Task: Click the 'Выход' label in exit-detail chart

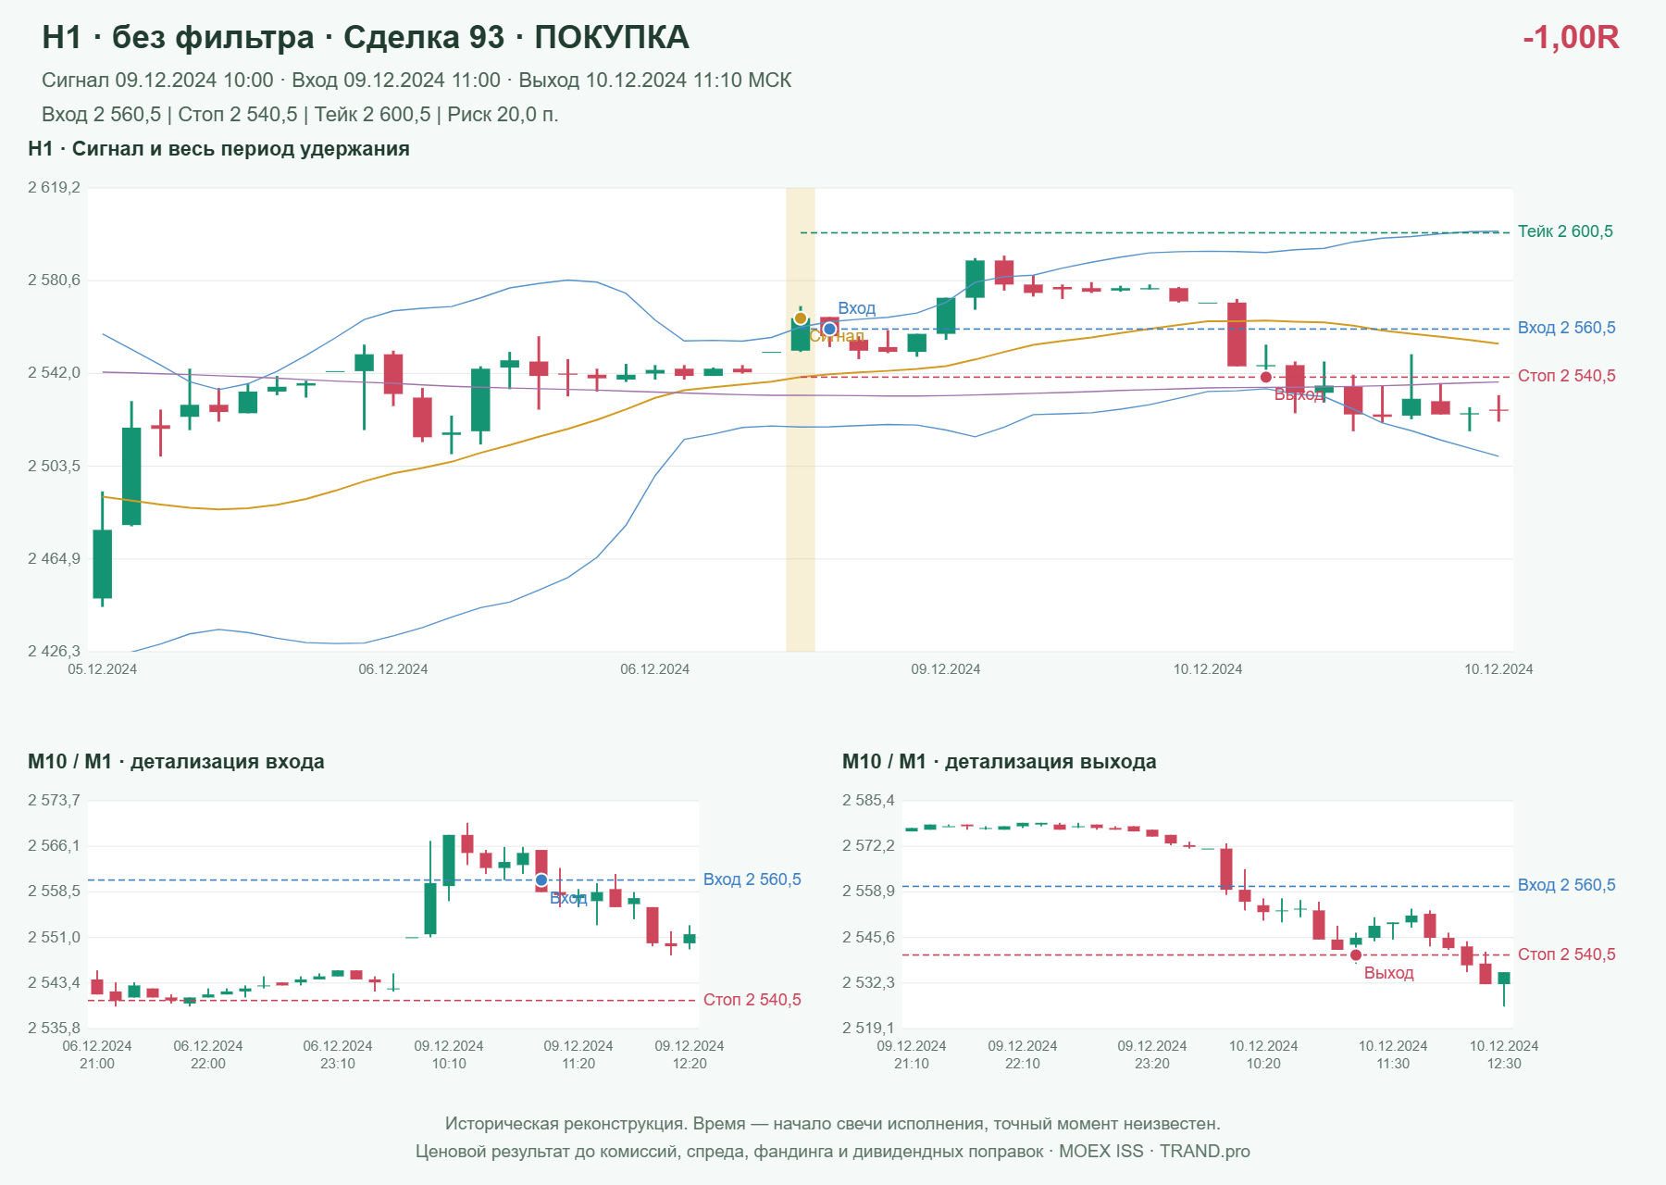Action: (1389, 973)
